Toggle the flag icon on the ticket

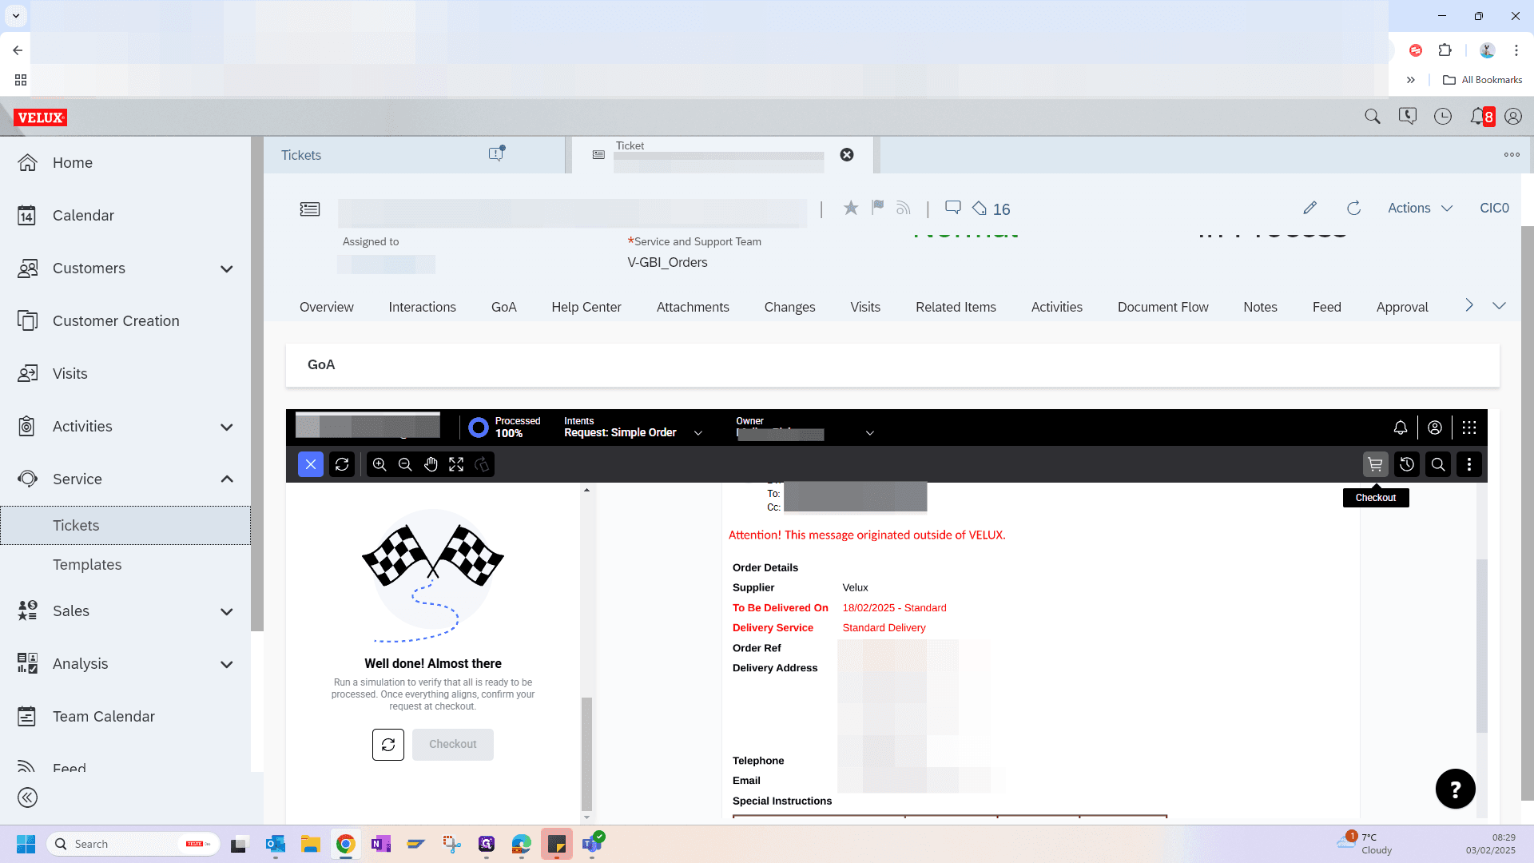click(878, 208)
